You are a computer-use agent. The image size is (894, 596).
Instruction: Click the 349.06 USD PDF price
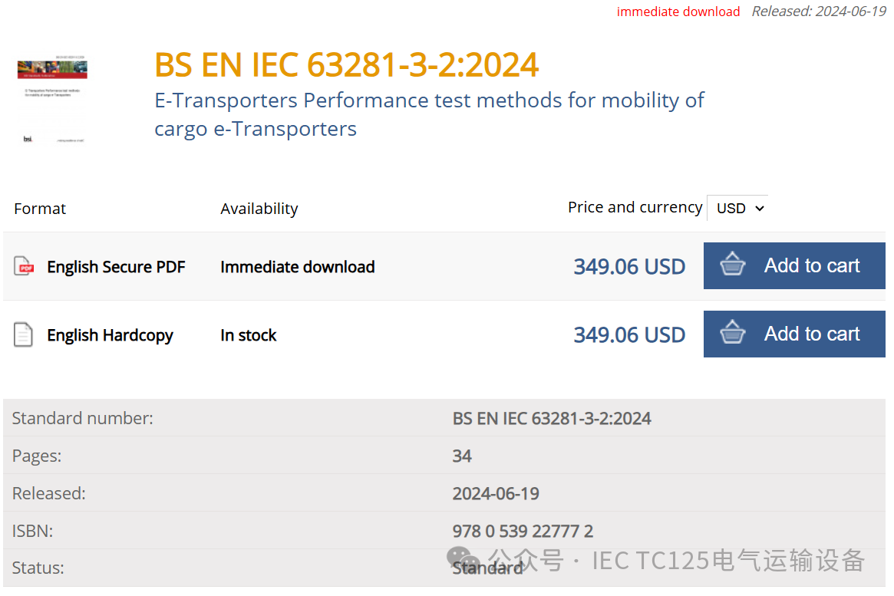pyautogui.click(x=629, y=266)
